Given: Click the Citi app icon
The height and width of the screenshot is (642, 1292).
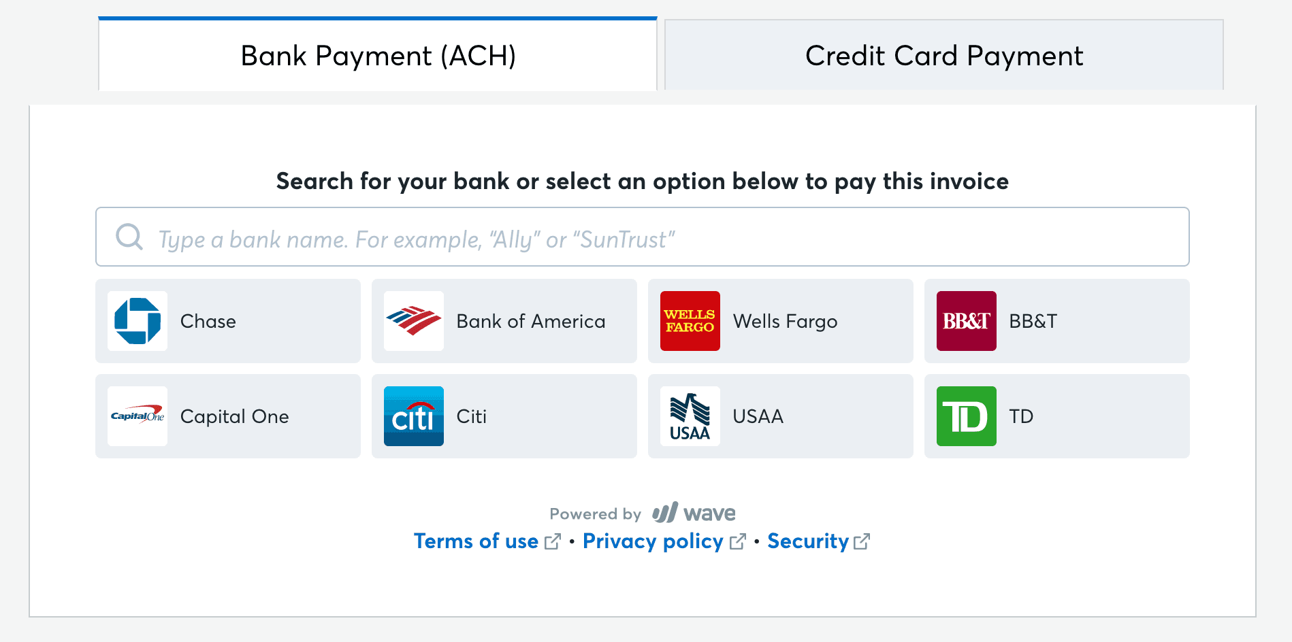Looking at the screenshot, I should point(413,416).
